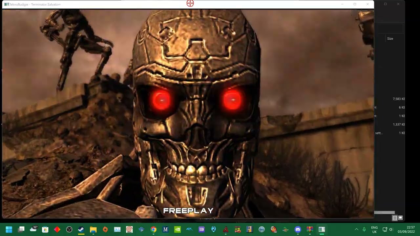This screenshot has width=420, height=236.
Task: Open the ENG UK language switcher
Action: [x=374, y=229]
